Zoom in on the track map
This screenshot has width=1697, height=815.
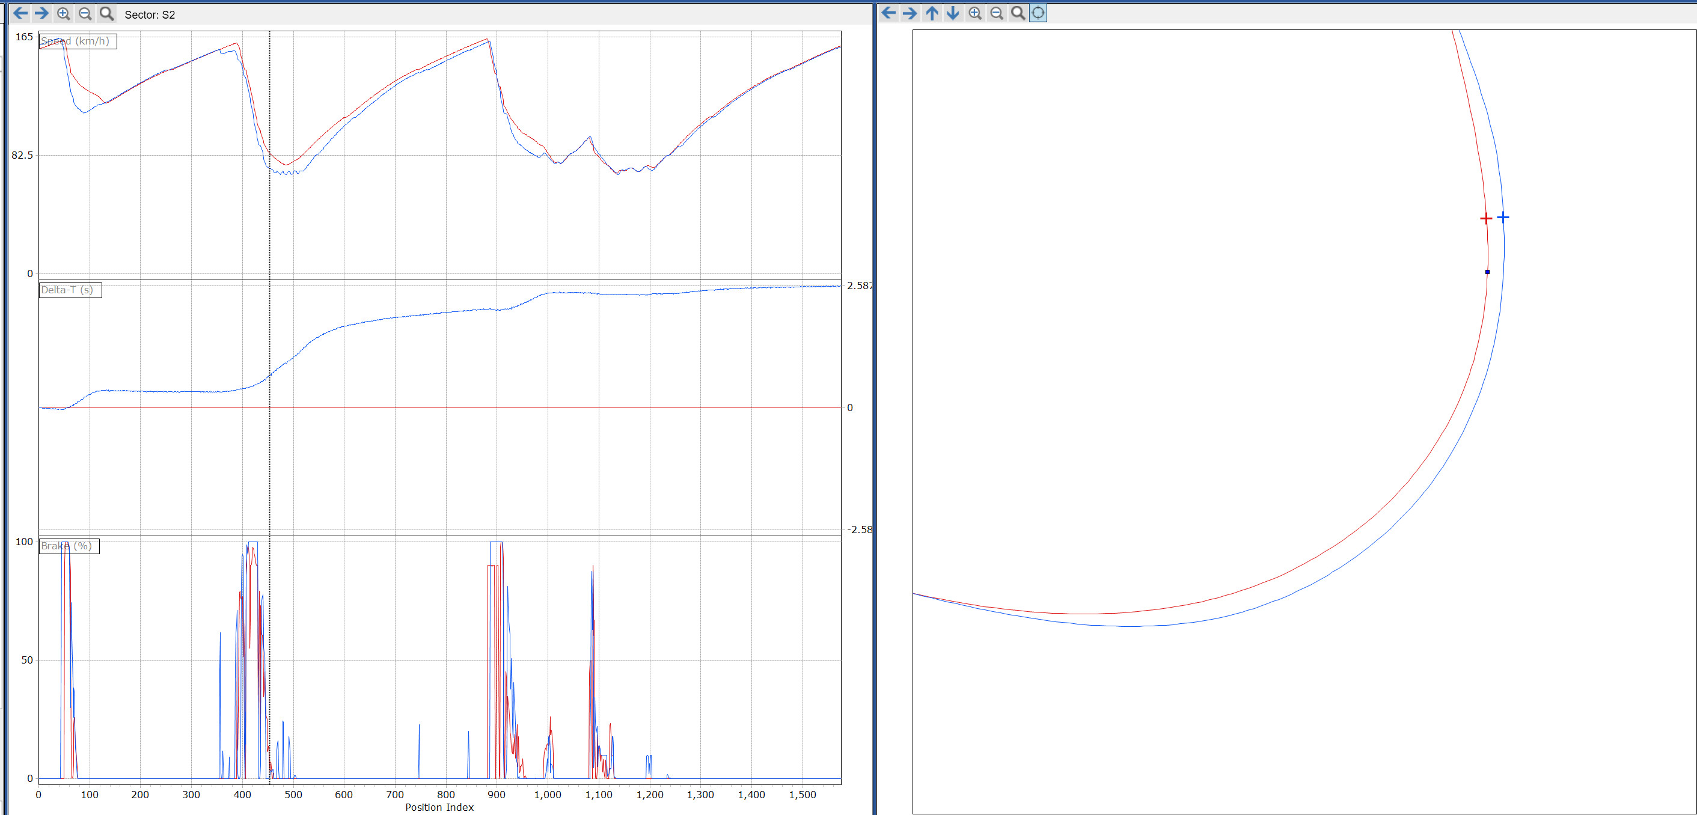coord(975,13)
